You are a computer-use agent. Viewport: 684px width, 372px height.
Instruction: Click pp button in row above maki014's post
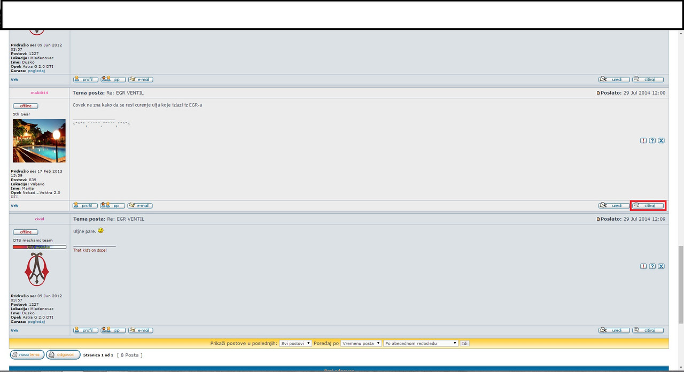(x=113, y=80)
